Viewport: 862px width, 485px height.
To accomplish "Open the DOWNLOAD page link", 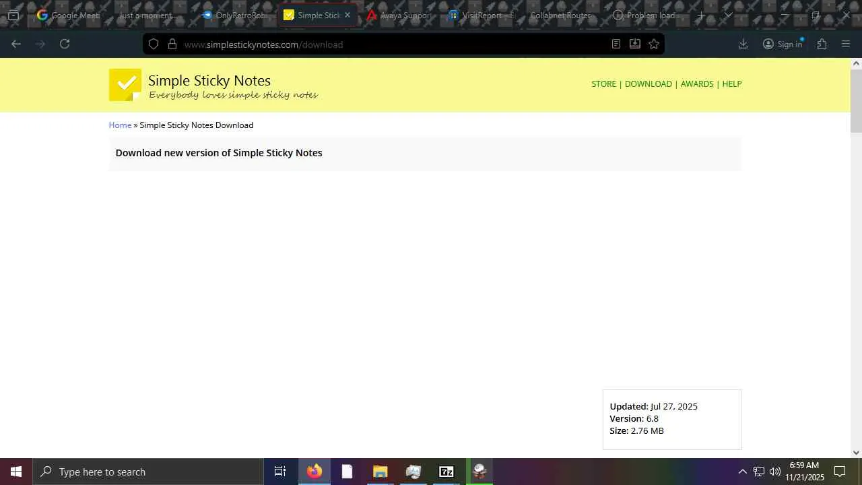I will (x=648, y=84).
